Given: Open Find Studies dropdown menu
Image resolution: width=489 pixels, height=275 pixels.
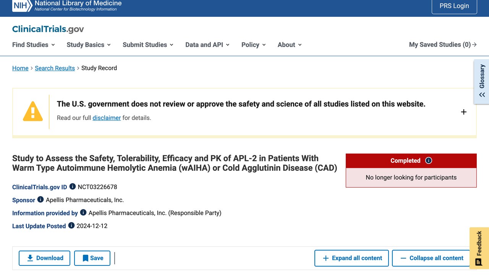Looking at the screenshot, I should pyautogui.click(x=34, y=45).
